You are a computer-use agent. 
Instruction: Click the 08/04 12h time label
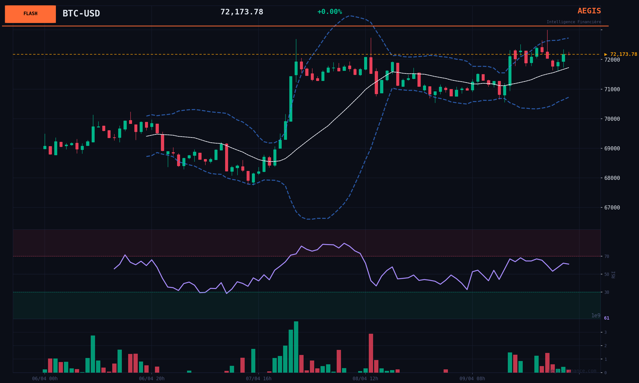pos(365,379)
